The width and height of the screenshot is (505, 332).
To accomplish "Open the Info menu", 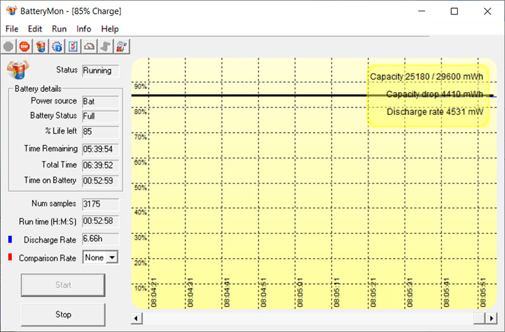I will 84,29.
